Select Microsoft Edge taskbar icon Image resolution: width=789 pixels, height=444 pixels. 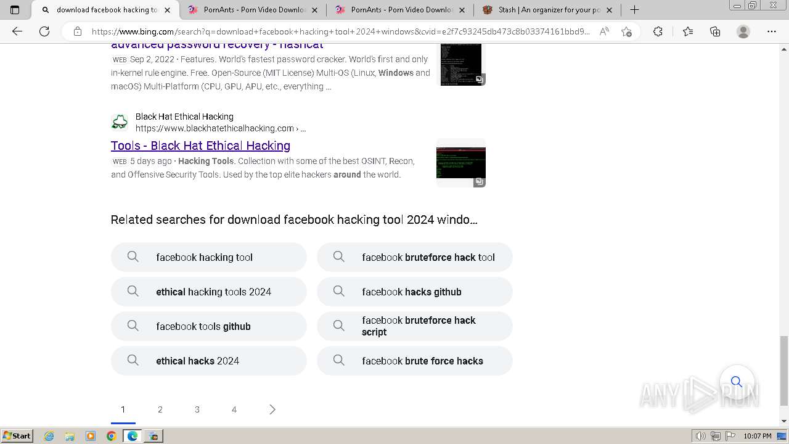[132, 436]
